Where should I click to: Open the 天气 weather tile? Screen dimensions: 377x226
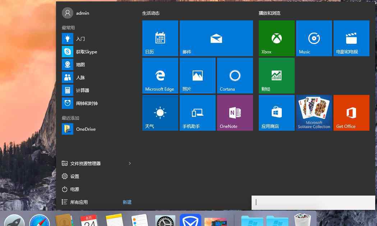(160, 113)
